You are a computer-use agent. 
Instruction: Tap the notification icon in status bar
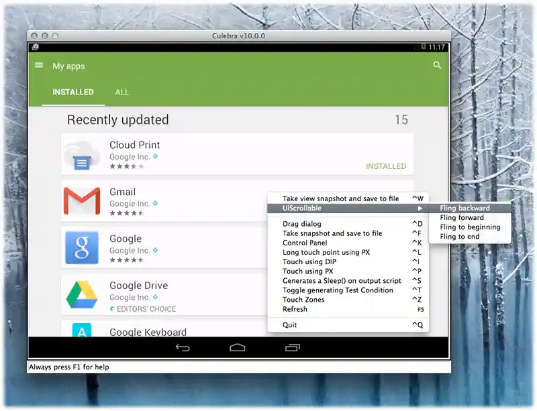pos(35,47)
